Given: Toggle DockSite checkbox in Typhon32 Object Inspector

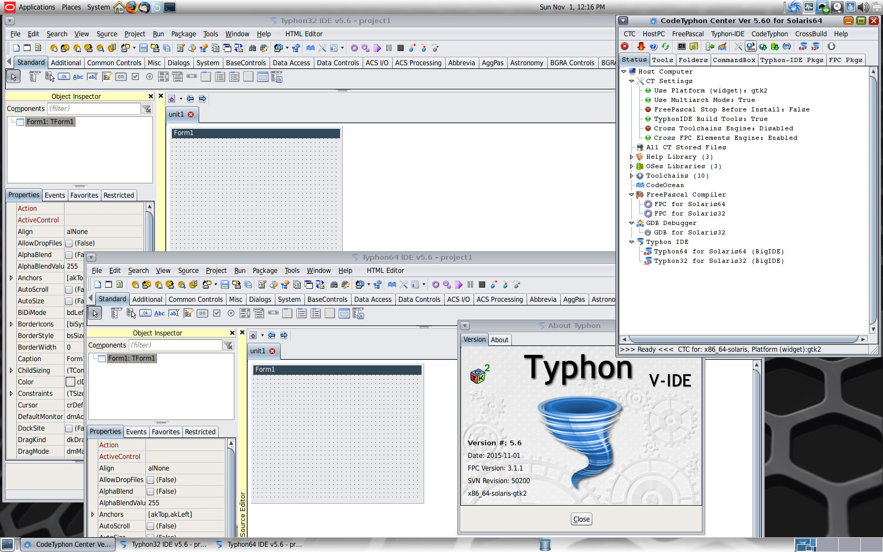Looking at the screenshot, I should coord(69,428).
